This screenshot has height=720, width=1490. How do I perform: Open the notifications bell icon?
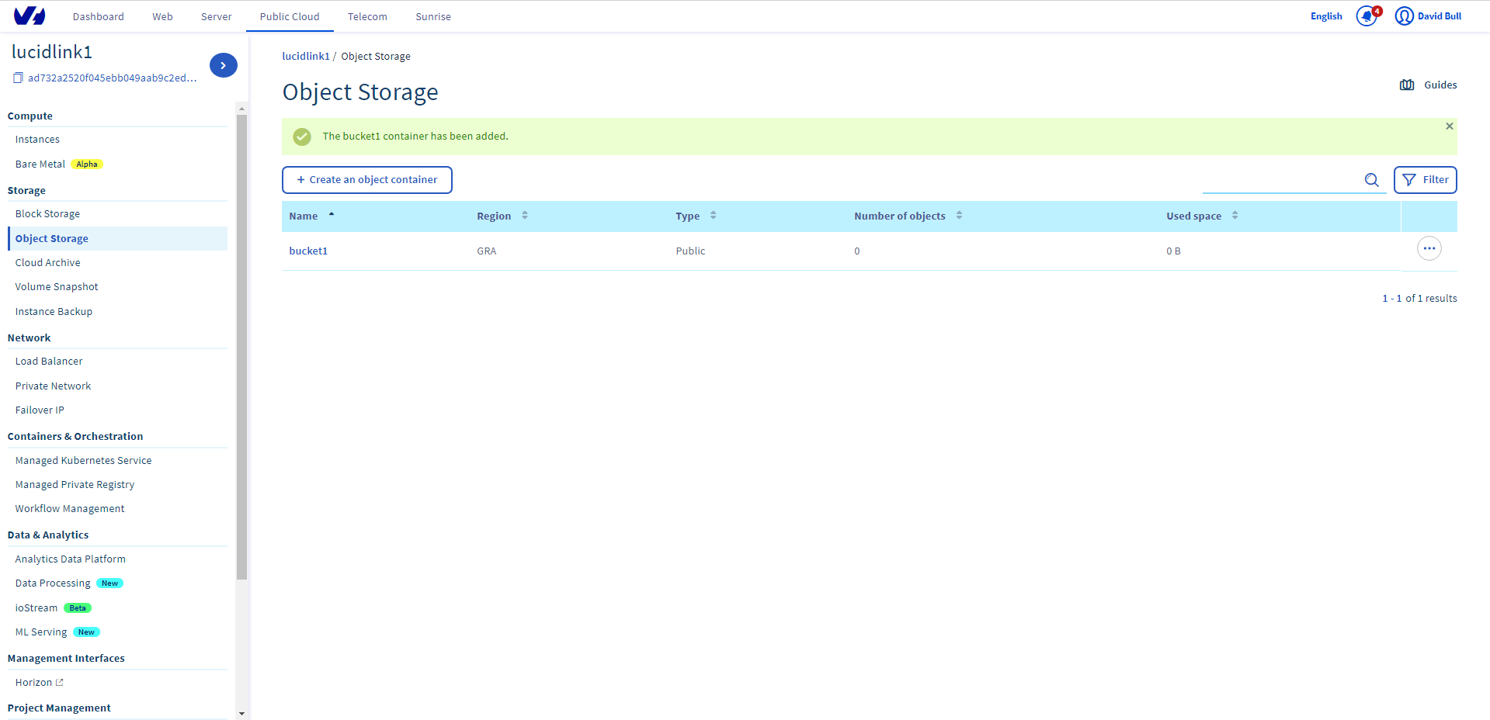[x=1367, y=16]
